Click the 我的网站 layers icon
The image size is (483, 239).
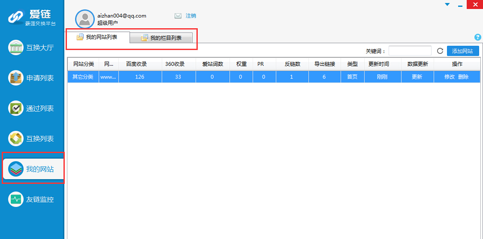click(x=15, y=168)
